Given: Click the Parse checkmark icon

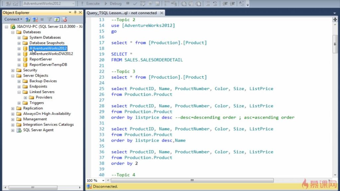Looking at the screenshot, I should click(x=135, y=3).
